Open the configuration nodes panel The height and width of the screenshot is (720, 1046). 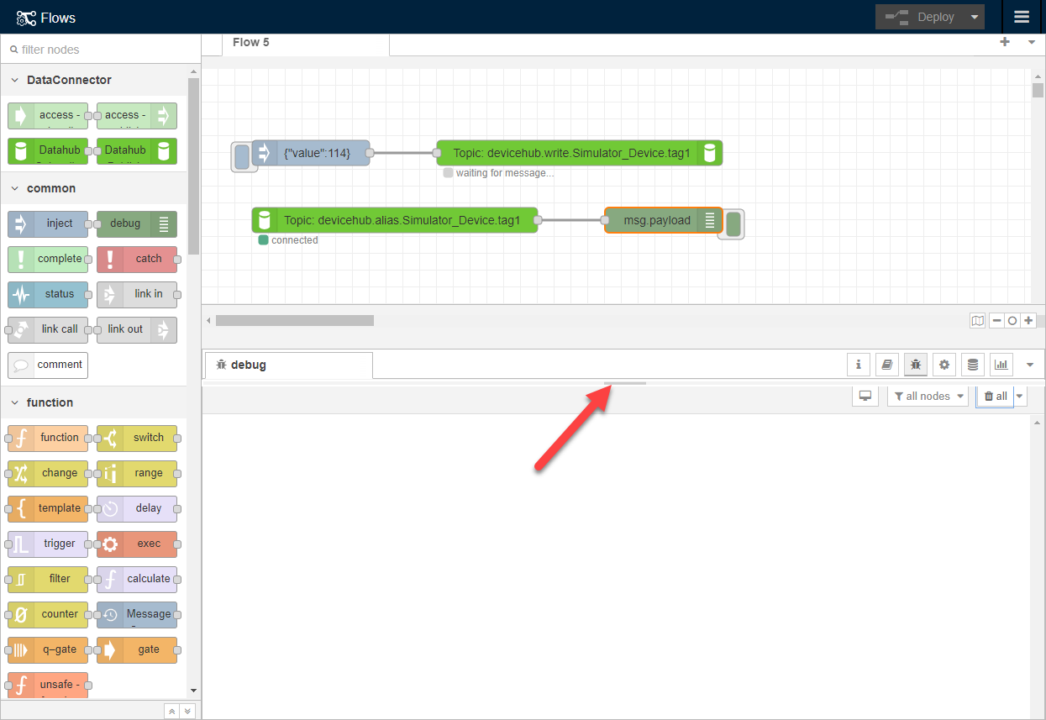pyautogui.click(x=944, y=365)
